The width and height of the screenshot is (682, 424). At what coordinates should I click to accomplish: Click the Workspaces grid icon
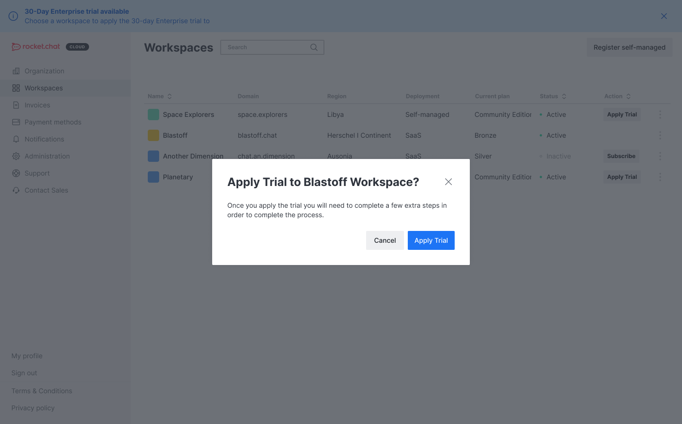(x=16, y=88)
